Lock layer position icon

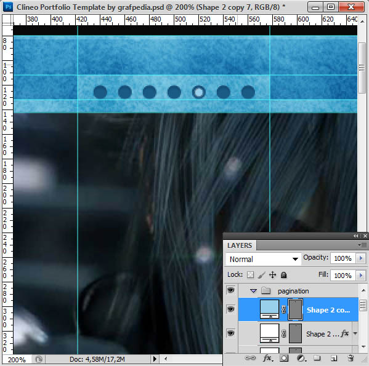pyautogui.click(x=272, y=275)
